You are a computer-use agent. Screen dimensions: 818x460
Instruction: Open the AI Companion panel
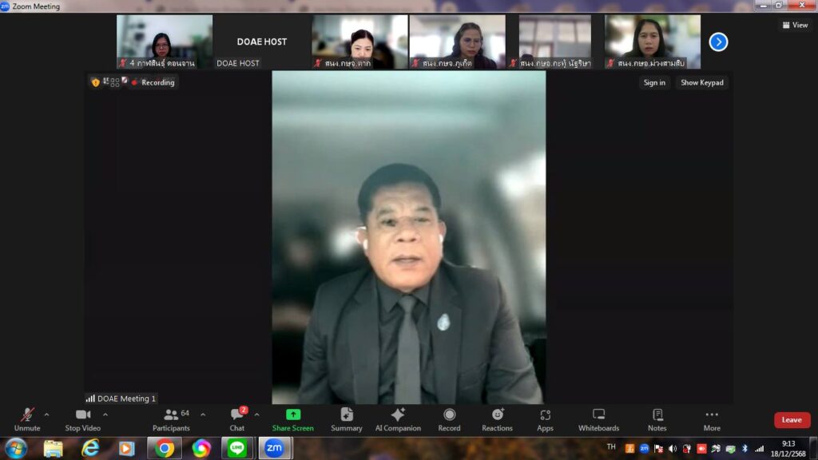(398, 419)
